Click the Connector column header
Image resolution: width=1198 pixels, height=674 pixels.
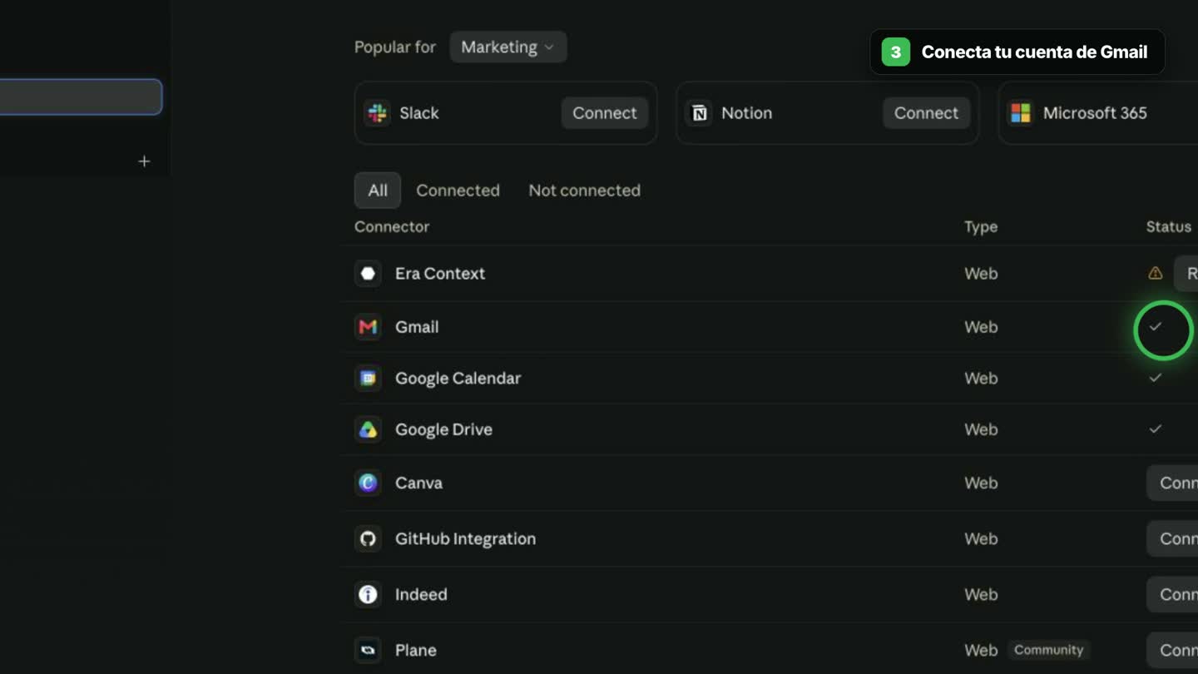[392, 227]
